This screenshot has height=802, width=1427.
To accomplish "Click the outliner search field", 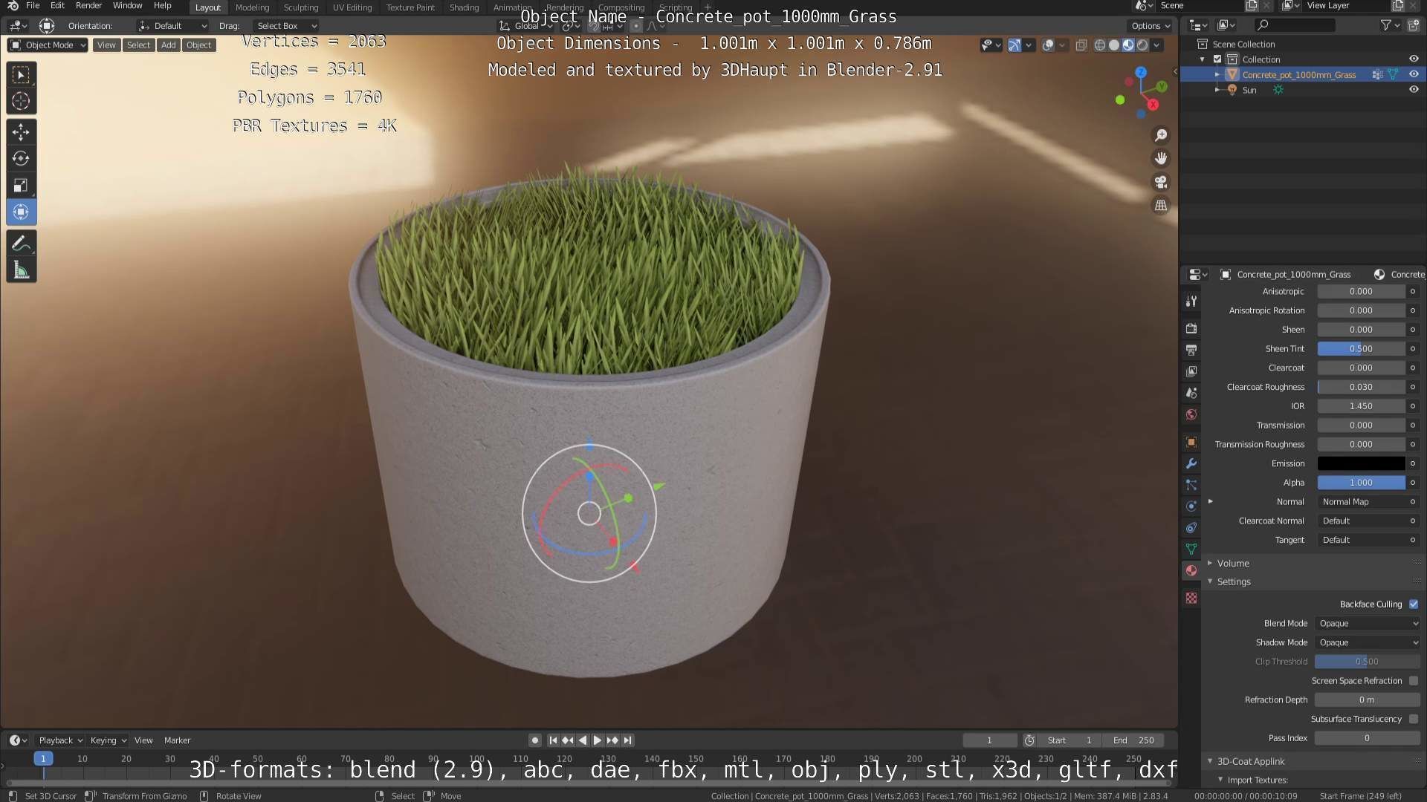I will (x=1294, y=25).
